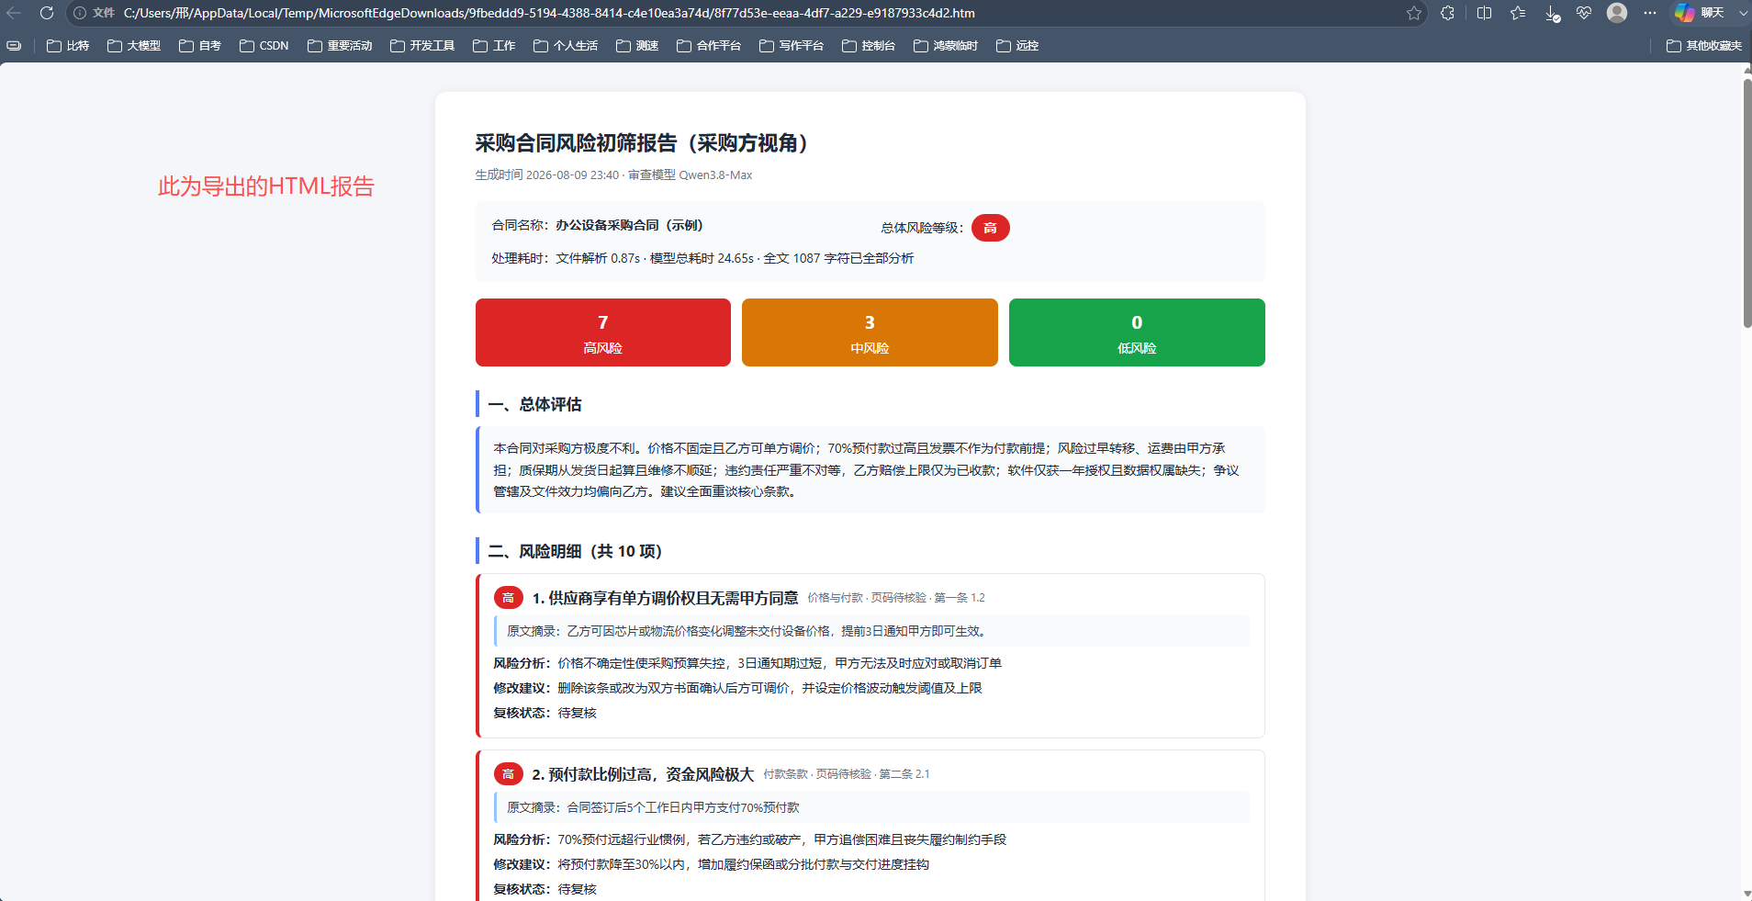Click the 价格与付款 · 第一条 1.2 tag

pos(896,598)
